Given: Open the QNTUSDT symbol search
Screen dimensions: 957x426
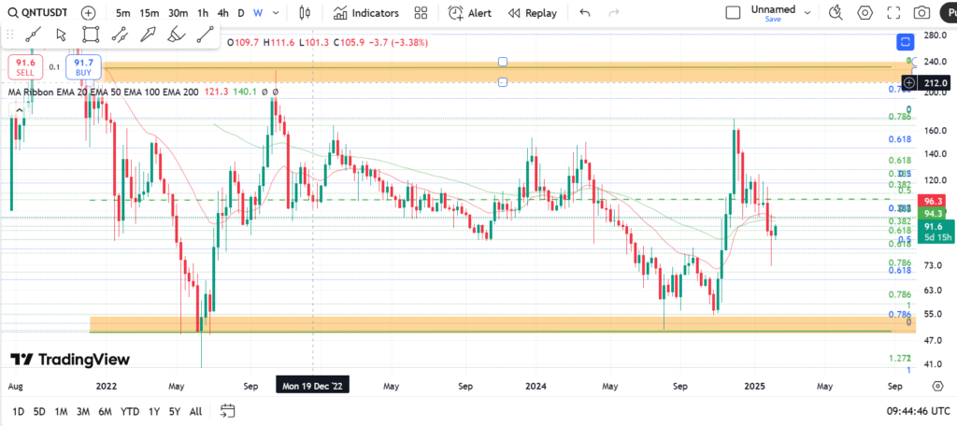Looking at the screenshot, I should click(37, 13).
